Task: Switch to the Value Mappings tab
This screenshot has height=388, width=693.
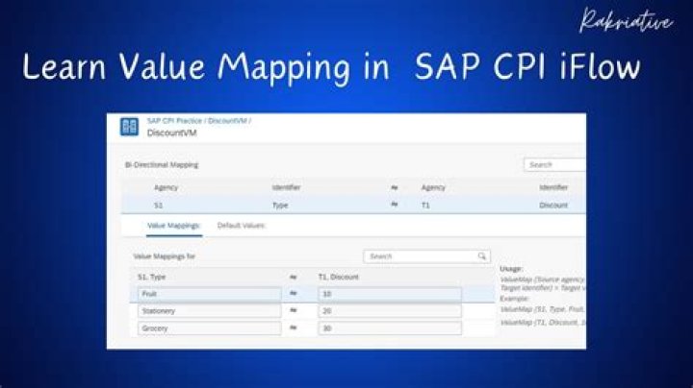Action: coord(173,226)
